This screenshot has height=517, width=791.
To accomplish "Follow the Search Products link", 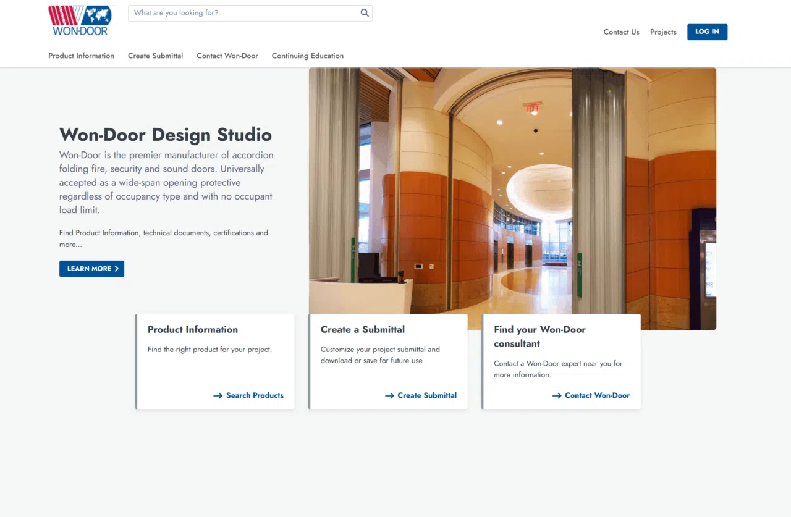I will 248,395.
